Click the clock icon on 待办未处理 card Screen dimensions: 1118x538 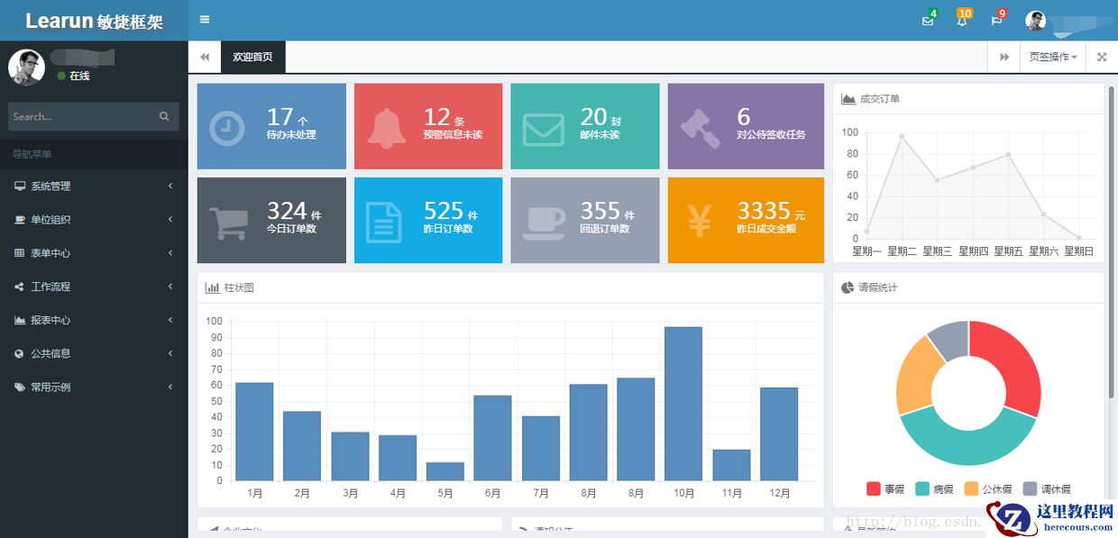point(226,127)
